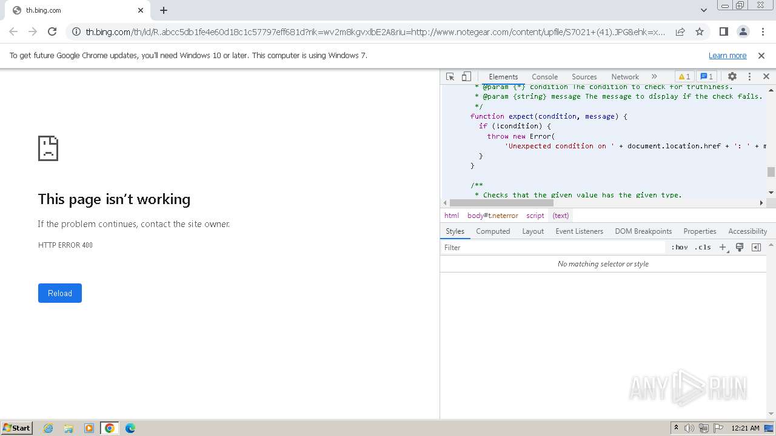The height and width of the screenshot is (436, 776).
Task: Open Windows Media Player from taskbar
Action: 89,428
